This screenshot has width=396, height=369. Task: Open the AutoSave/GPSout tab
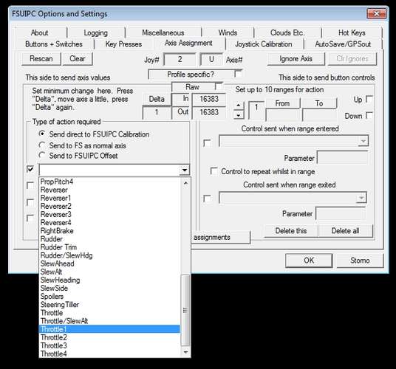click(343, 44)
